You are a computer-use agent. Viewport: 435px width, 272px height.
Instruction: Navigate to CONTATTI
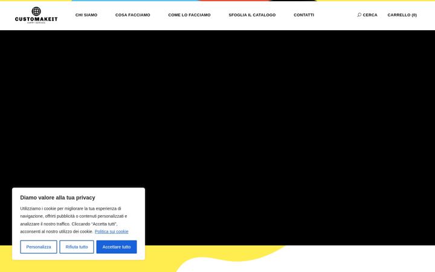click(304, 15)
